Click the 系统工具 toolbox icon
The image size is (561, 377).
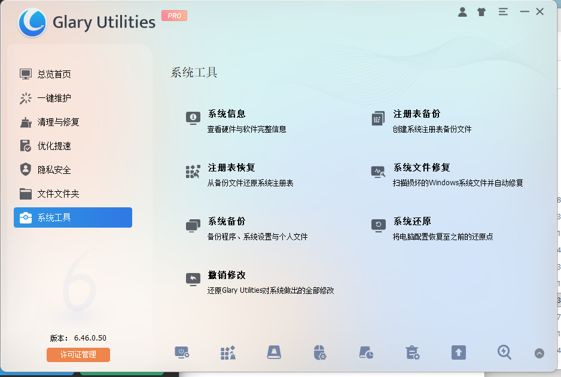(x=25, y=217)
